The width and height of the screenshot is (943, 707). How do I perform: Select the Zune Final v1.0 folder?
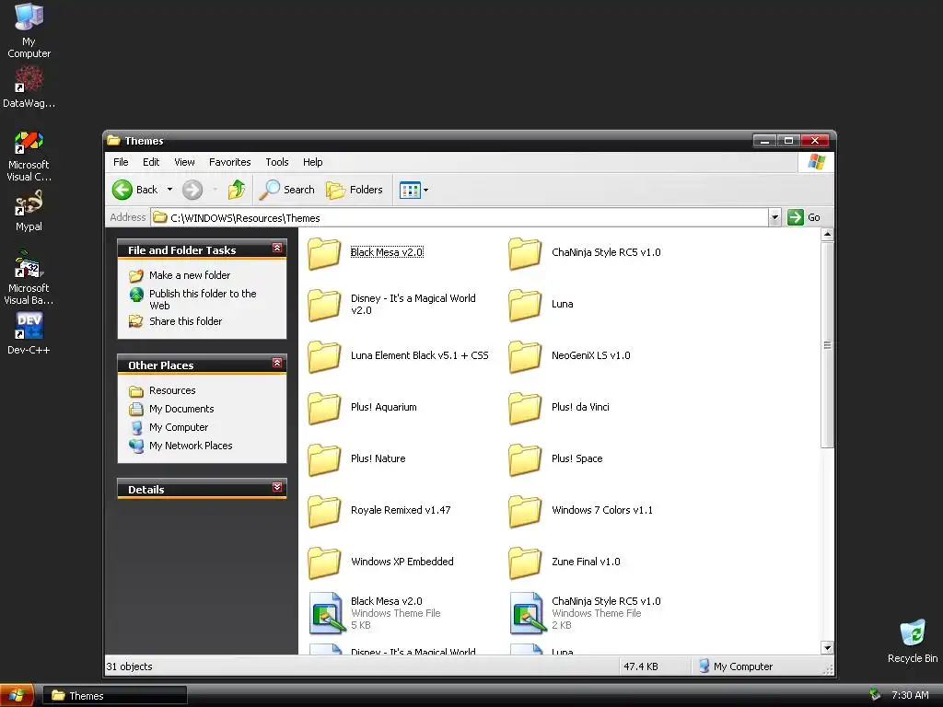pyautogui.click(x=525, y=563)
